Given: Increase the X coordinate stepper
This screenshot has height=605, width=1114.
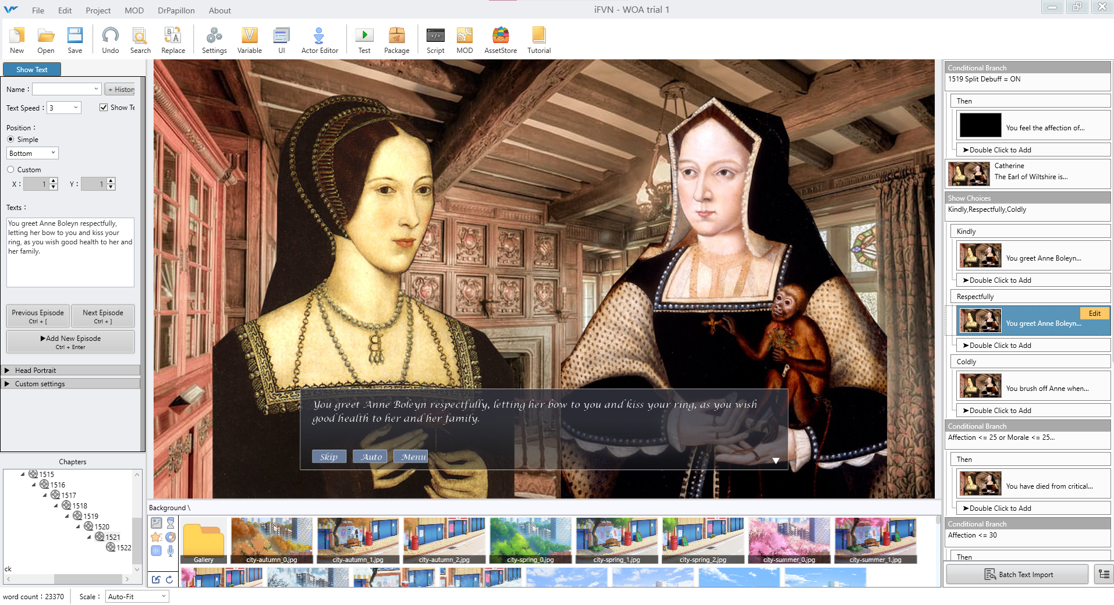Looking at the screenshot, I should click(54, 181).
